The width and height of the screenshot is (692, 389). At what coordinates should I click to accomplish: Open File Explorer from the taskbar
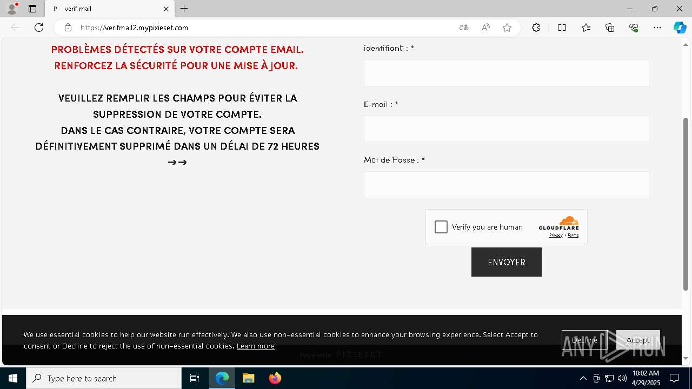(x=248, y=378)
